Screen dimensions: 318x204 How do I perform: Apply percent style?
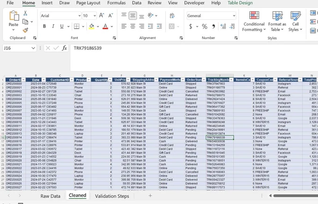(x=204, y=26)
